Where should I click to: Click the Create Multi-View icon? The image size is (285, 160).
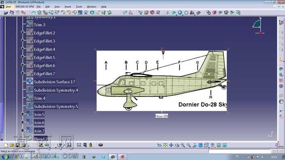[x=200, y=145]
